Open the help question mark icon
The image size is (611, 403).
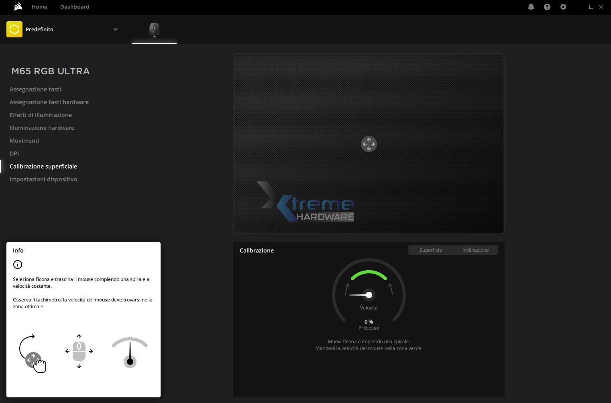coord(547,7)
